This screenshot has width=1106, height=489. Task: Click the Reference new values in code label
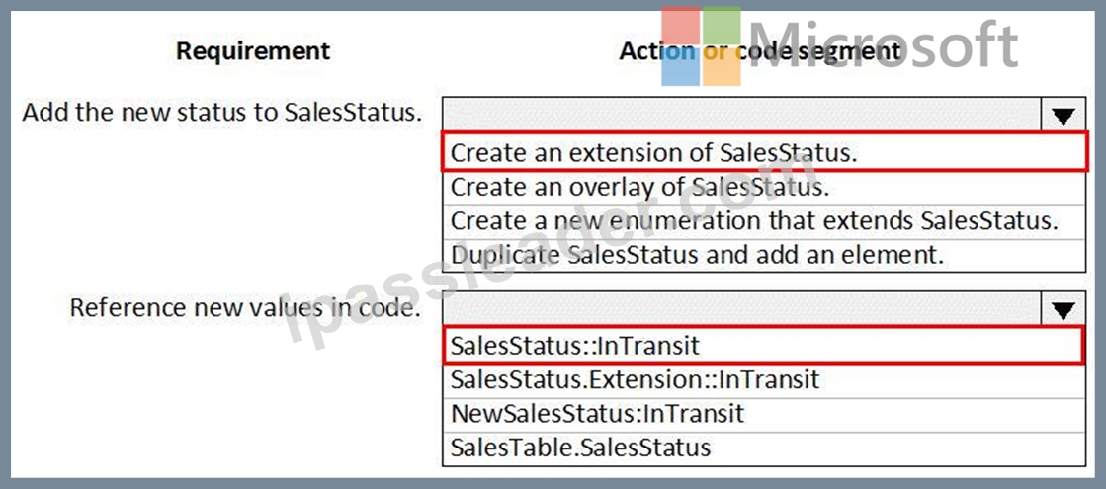coord(240,308)
